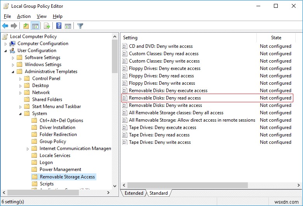Toggle the Show/Hide Action pane icon
The image size is (303, 206).
(x=68, y=26)
